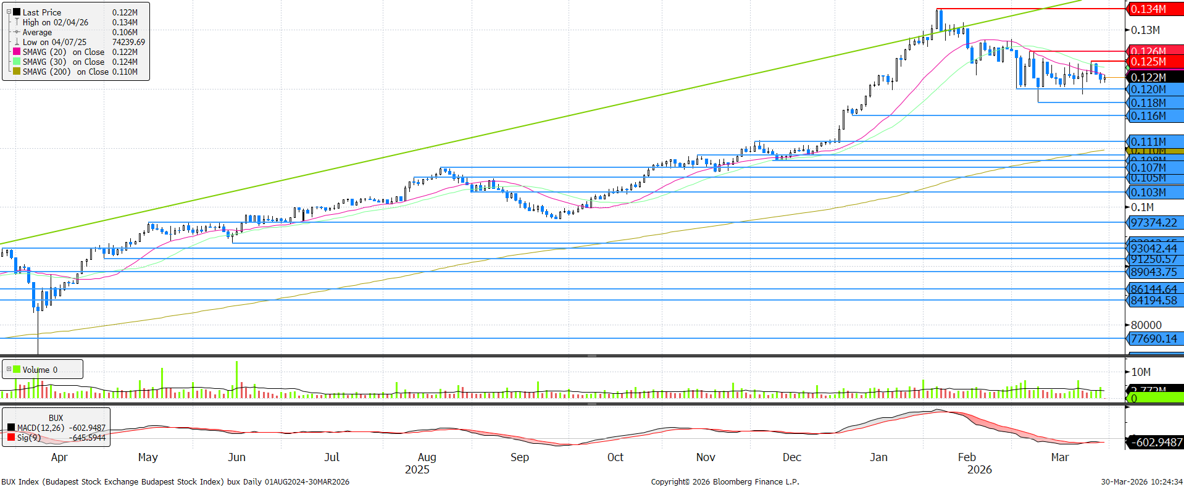Click the olive SMAVG (200) color swatch
Image resolution: width=1184 pixels, height=487 pixels.
pyautogui.click(x=17, y=72)
